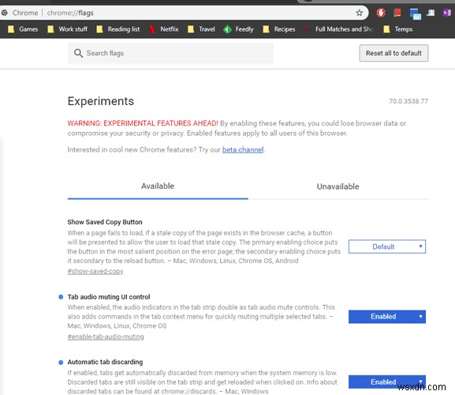The width and height of the screenshot is (455, 395).
Task: Open the Opera red extension icon
Action: click(381, 13)
